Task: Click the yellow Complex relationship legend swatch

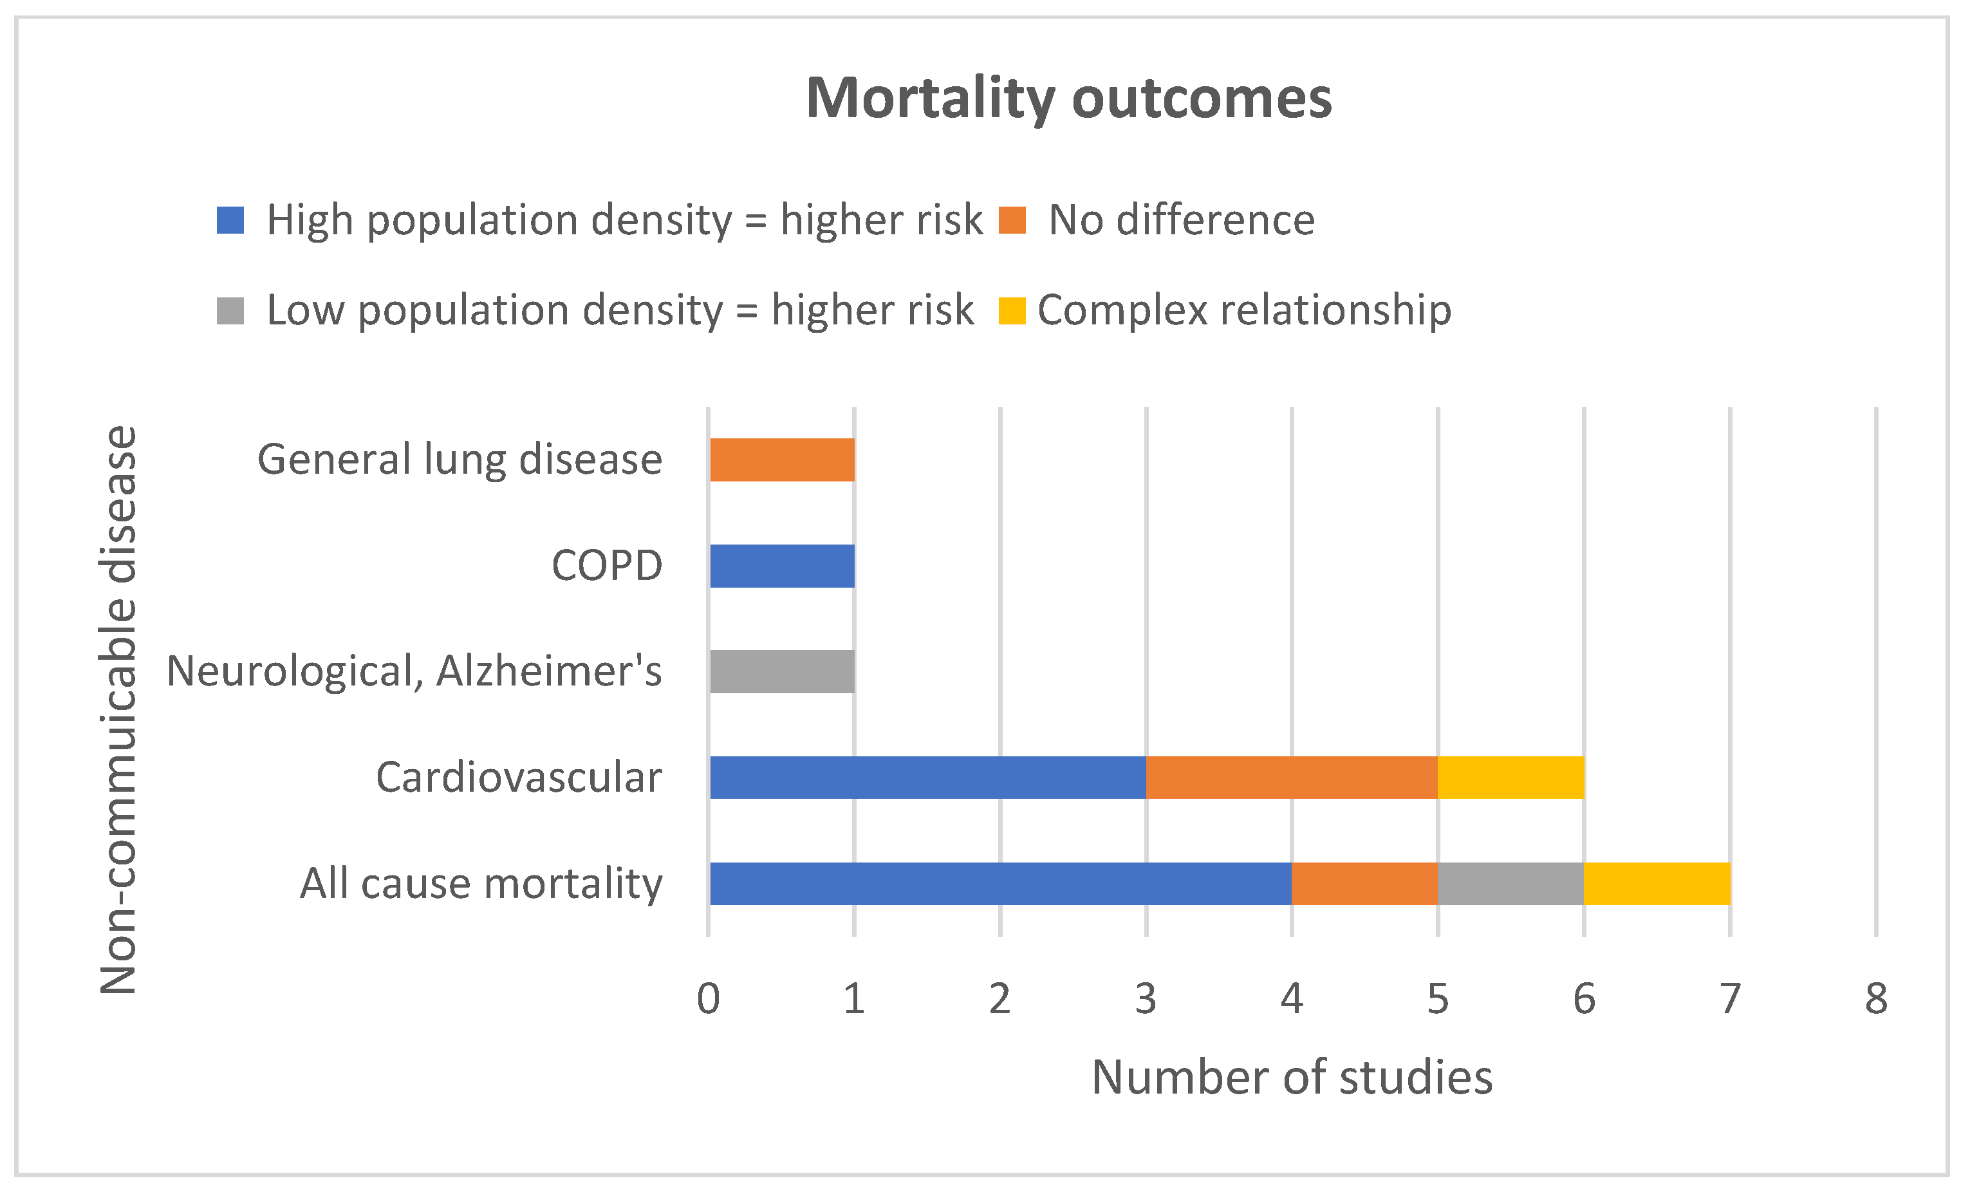Action: (1012, 310)
